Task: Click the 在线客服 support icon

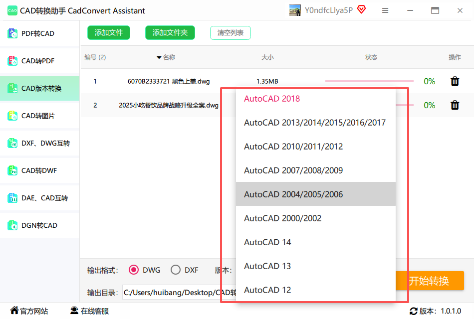Action: coord(74,310)
